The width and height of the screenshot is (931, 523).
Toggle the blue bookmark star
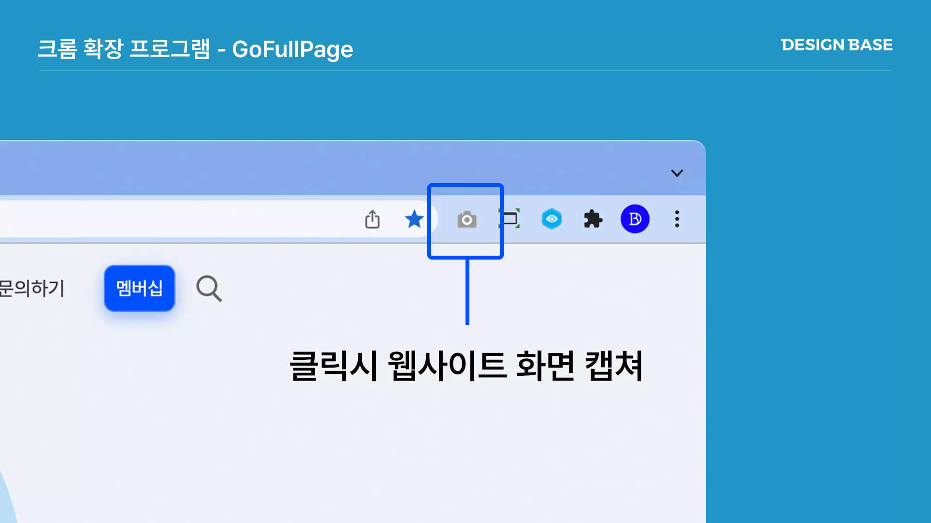point(414,219)
